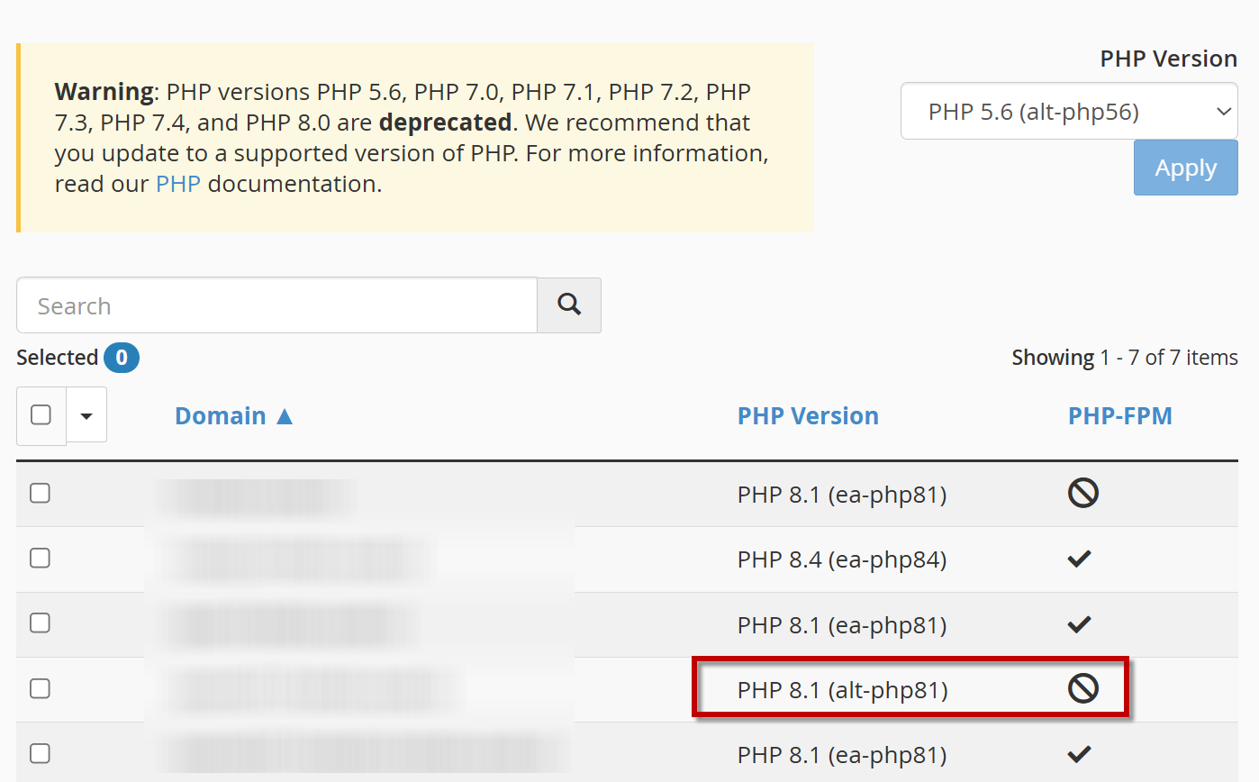Sort table by PHP Version column
The width and height of the screenshot is (1259, 782).
coord(808,416)
